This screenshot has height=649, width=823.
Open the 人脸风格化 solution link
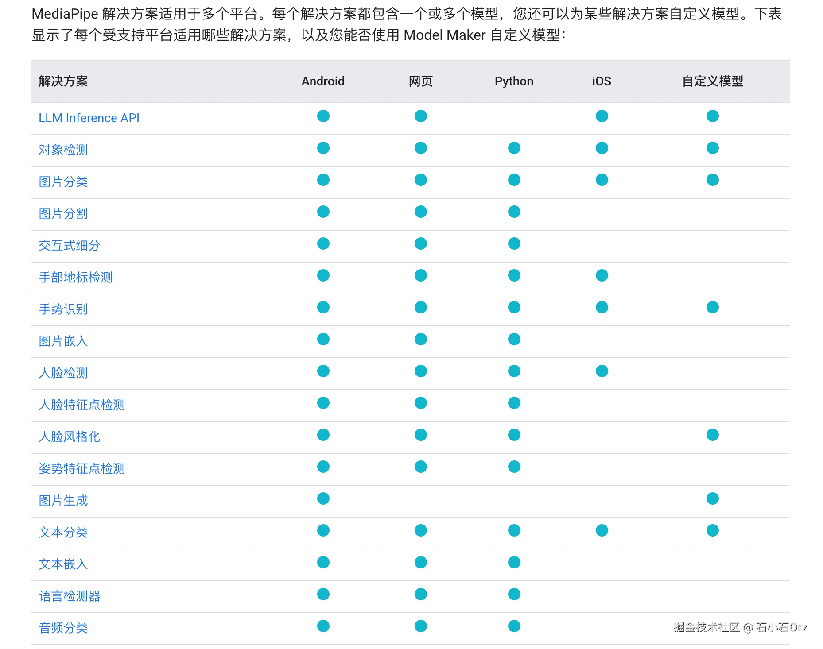[x=70, y=437]
